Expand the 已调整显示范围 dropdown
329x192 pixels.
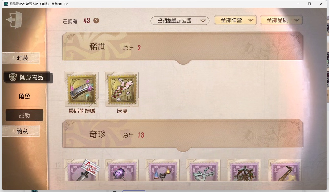pyautogui.click(x=180, y=21)
